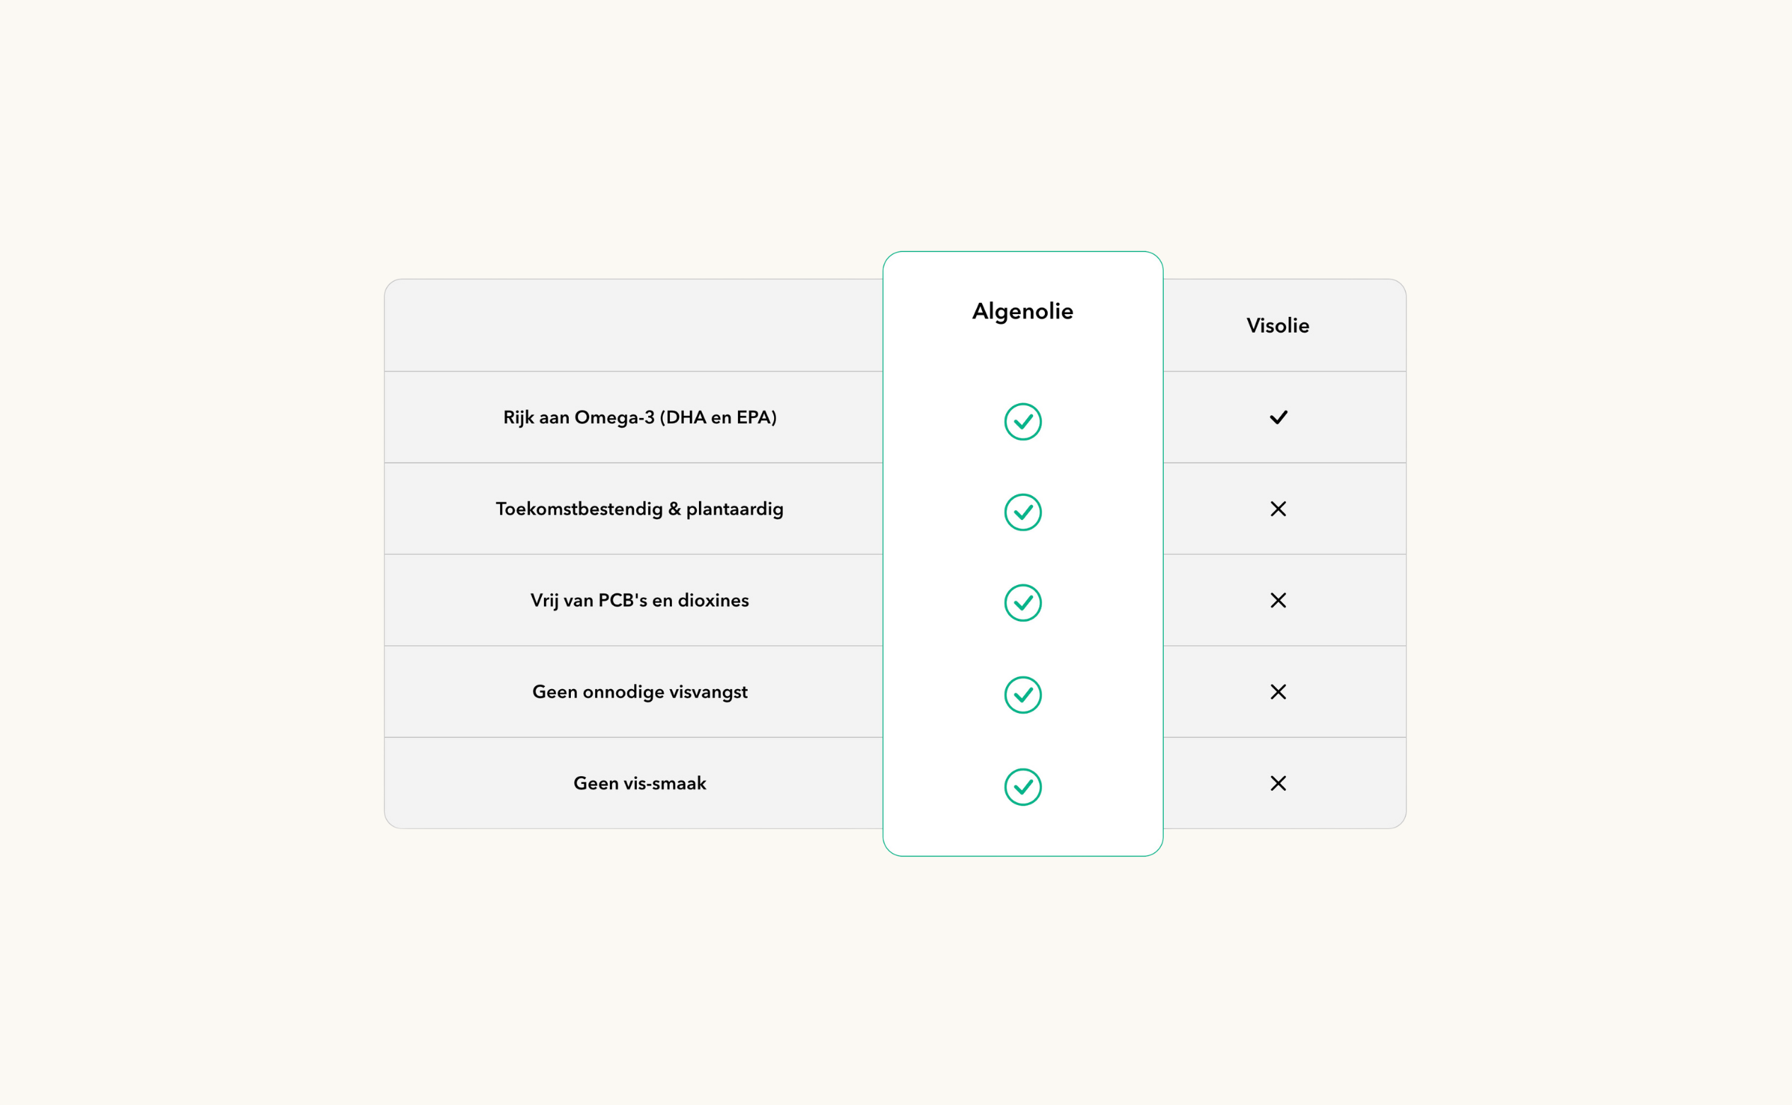Viewport: 1792px width, 1105px height.
Task: Click the Geen vis-smaak label
Action: (640, 783)
